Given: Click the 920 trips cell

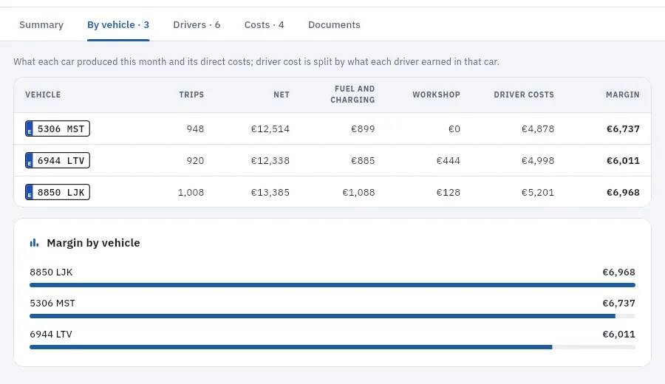Looking at the screenshot, I should [196, 160].
